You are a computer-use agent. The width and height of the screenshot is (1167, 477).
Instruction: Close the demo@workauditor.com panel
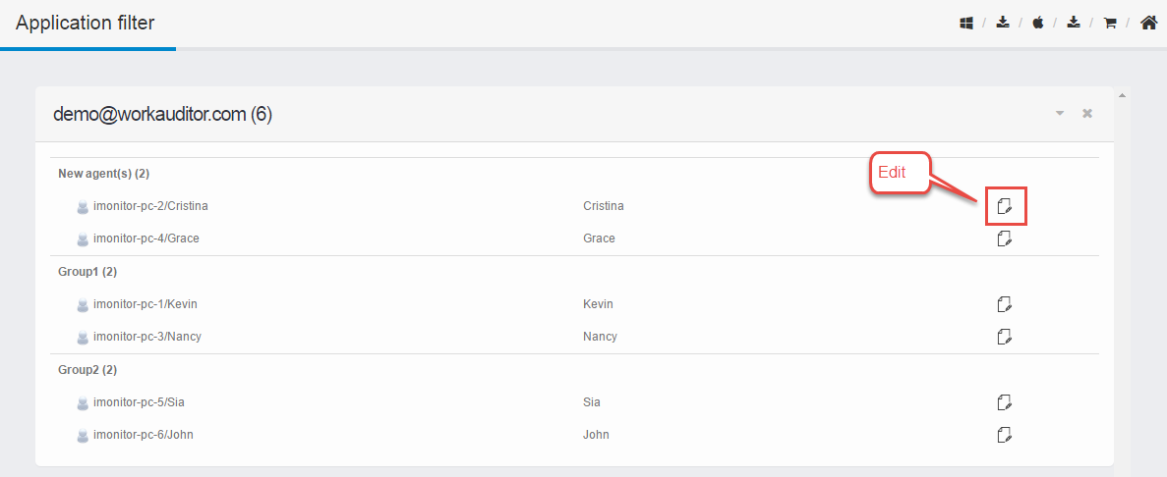[x=1087, y=114]
